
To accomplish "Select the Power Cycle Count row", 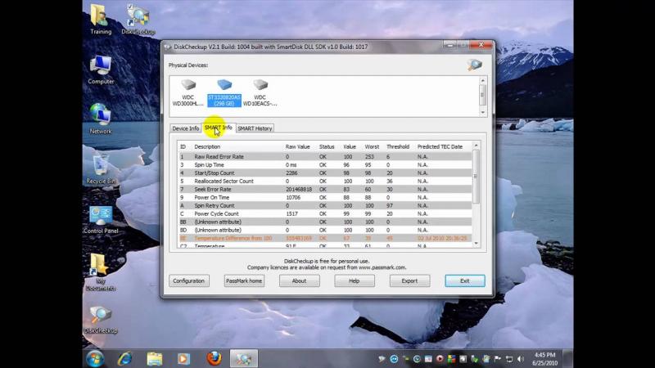I will (x=324, y=213).
